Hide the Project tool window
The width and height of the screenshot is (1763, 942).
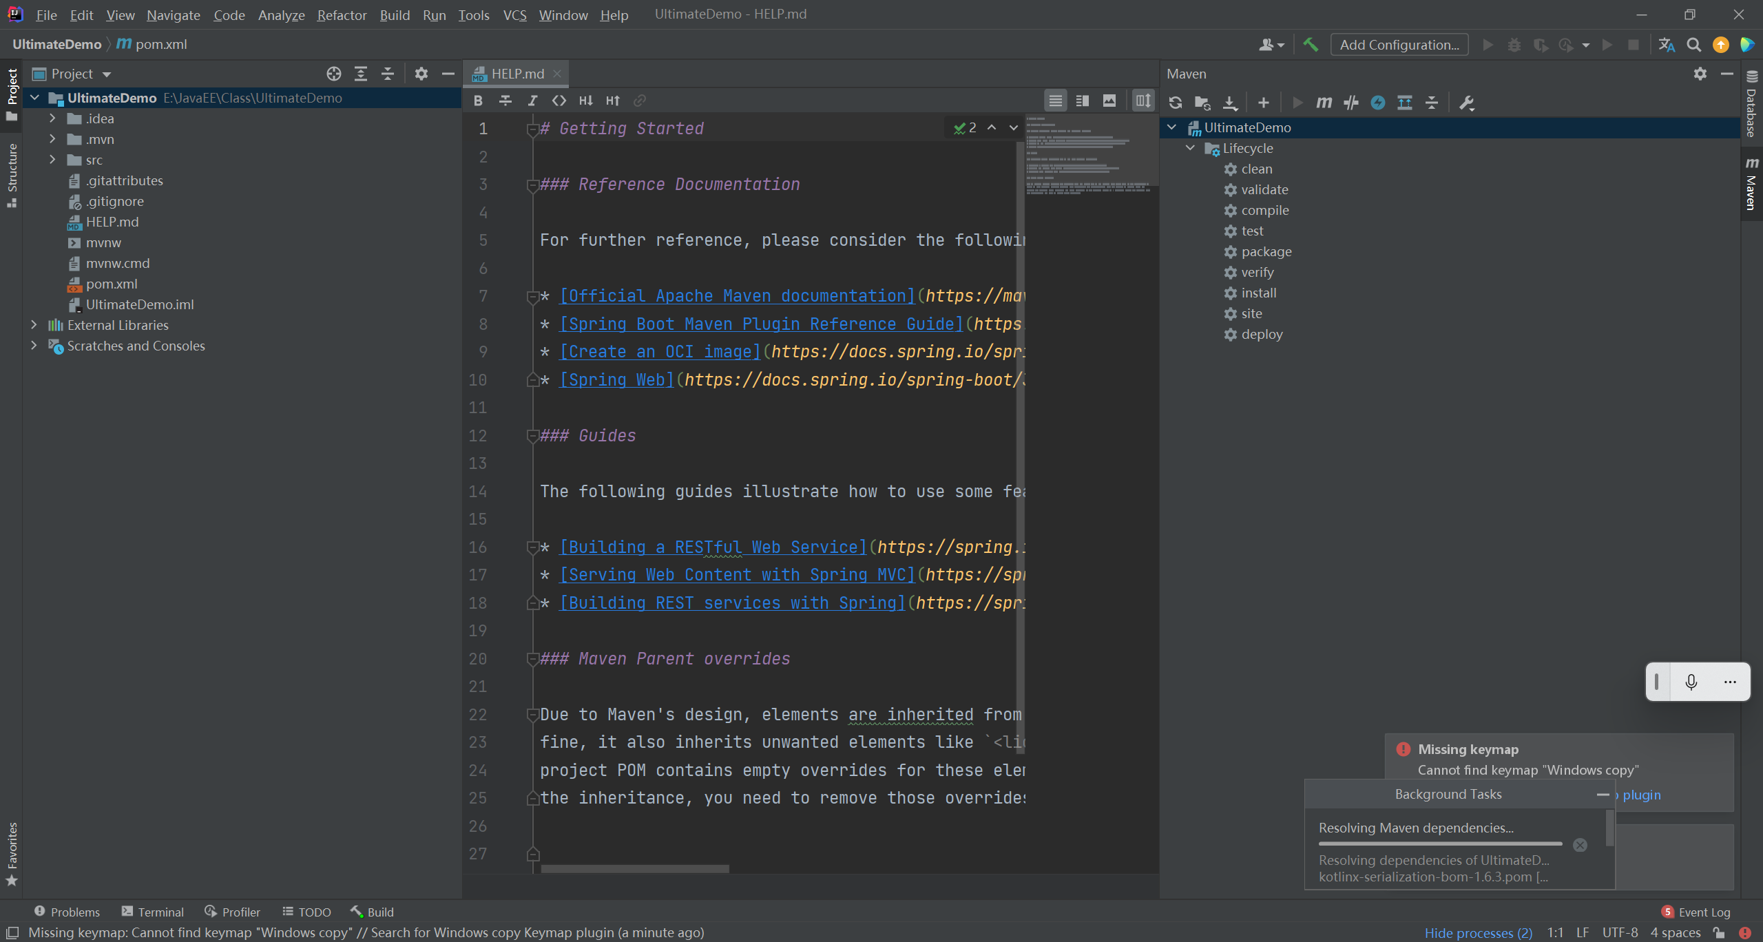pyautogui.click(x=448, y=74)
